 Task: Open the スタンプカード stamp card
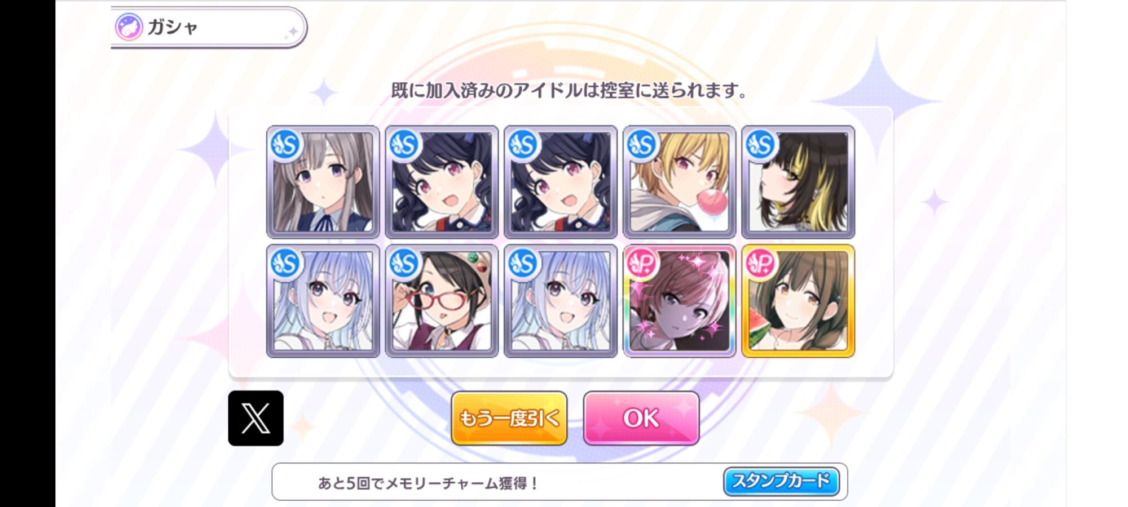[781, 481]
